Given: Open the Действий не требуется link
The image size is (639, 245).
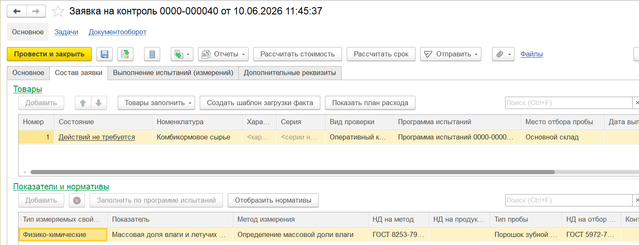Looking at the screenshot, I should coord(97,137).
